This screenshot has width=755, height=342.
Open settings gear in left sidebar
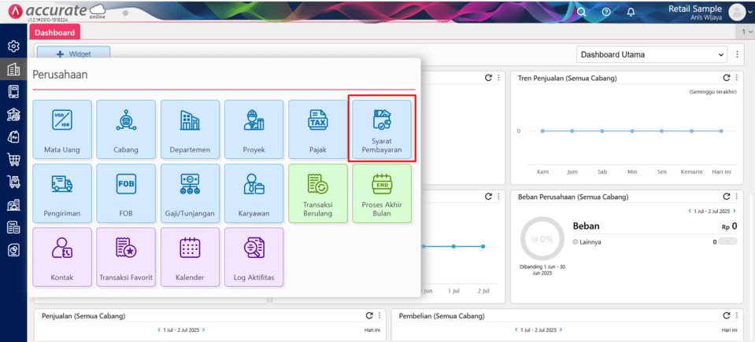(x=13, y=46)
